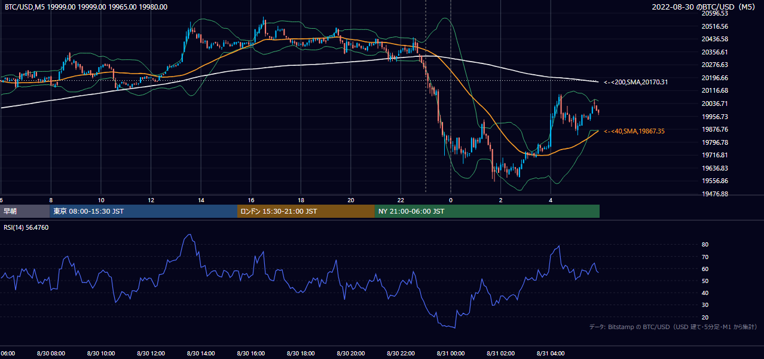
Task: Click the '8/31 02:00' bottom time label
Action: pos(500,354)
